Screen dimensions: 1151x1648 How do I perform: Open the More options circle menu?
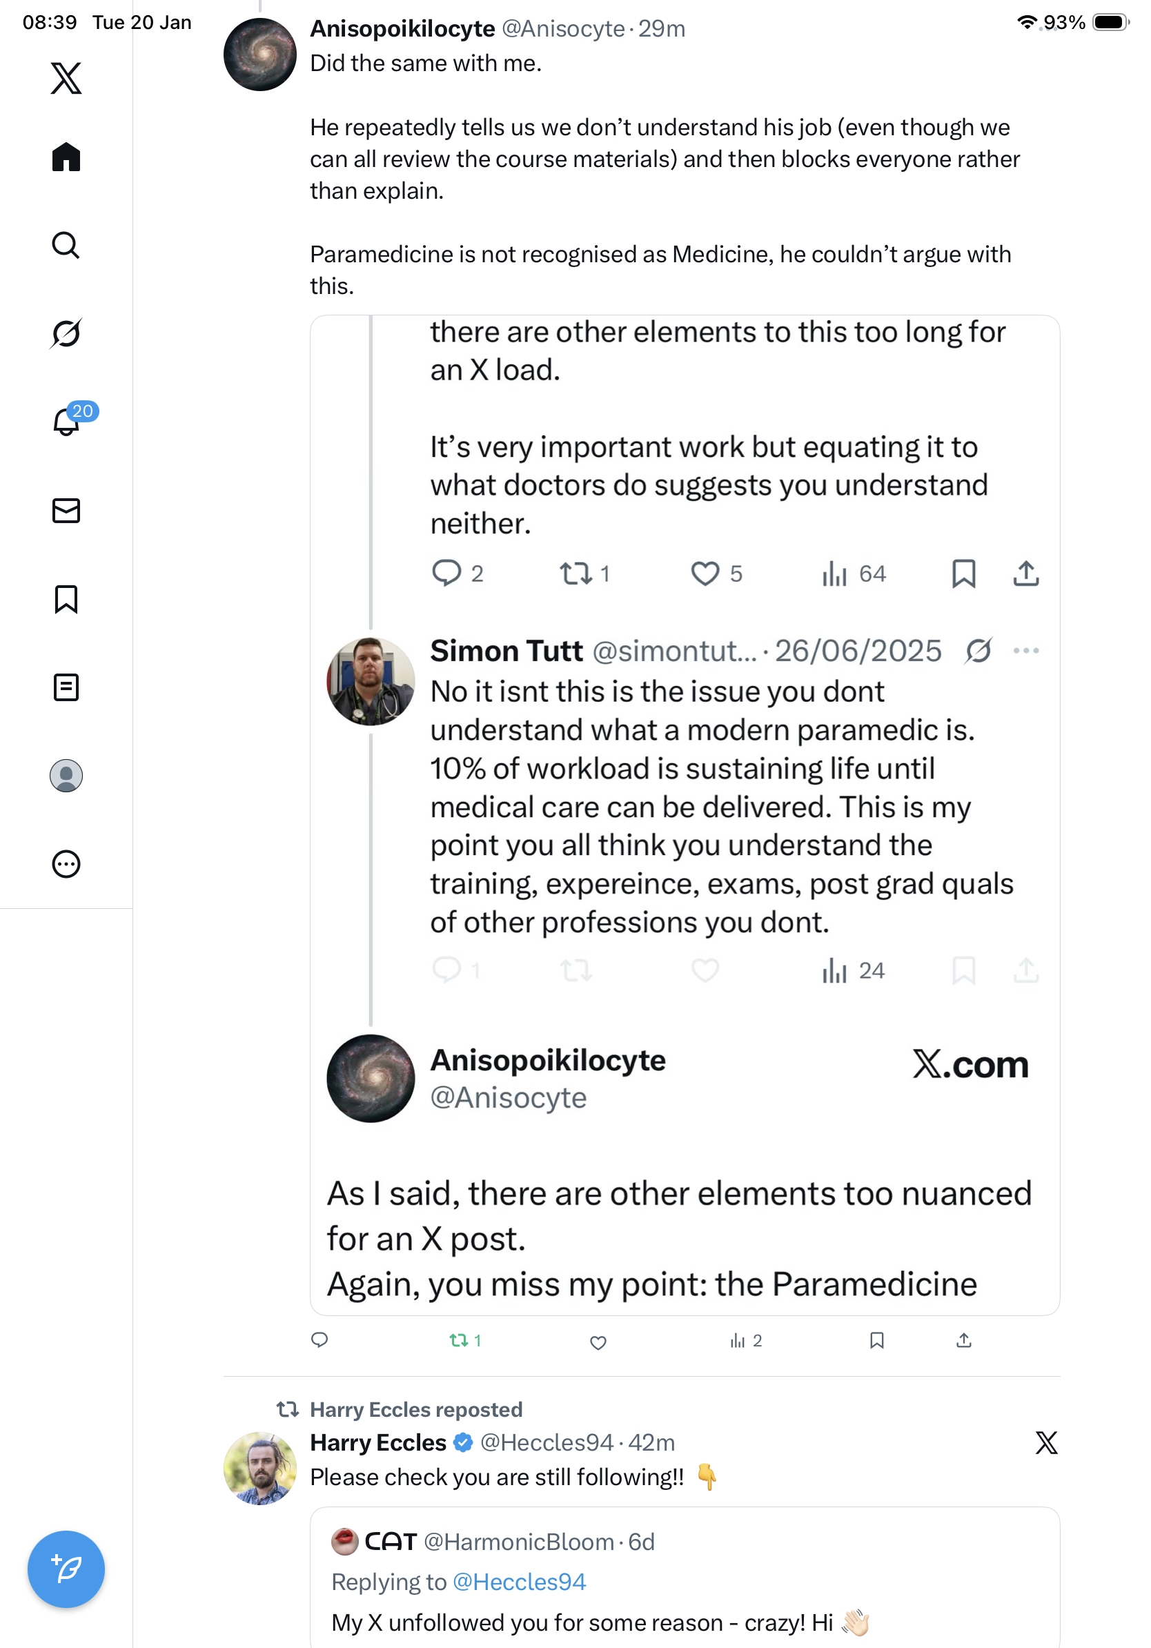tap(66, 863)
